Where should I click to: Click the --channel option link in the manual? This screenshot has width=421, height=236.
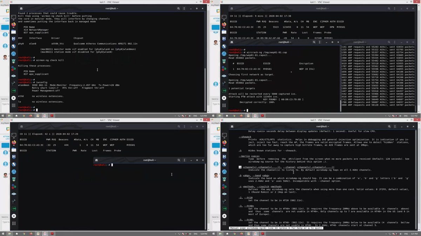click(289, 167)
